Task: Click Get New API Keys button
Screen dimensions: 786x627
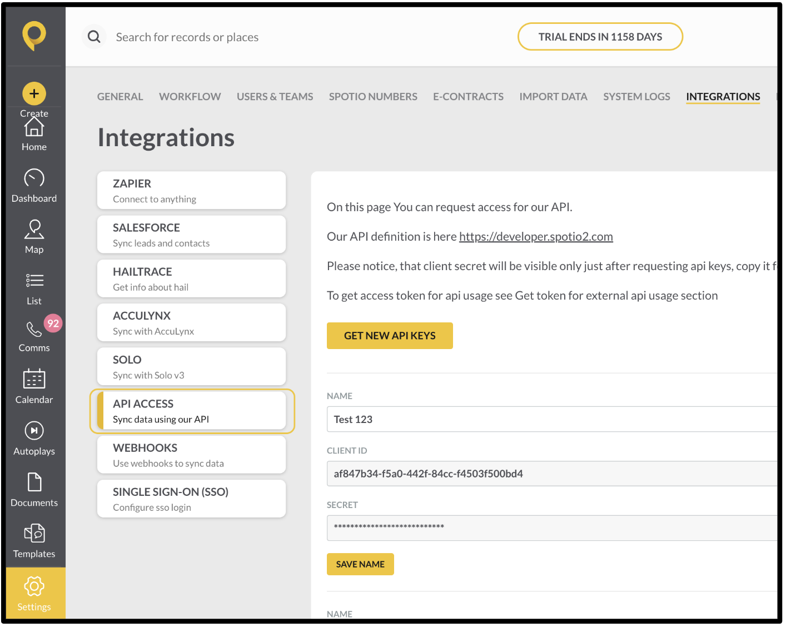Action: click(x=390, y=336)
